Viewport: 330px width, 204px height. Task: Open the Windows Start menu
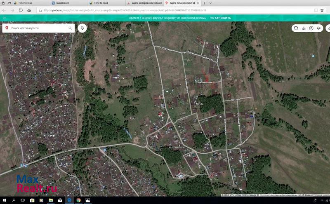(x=4, y=200)
